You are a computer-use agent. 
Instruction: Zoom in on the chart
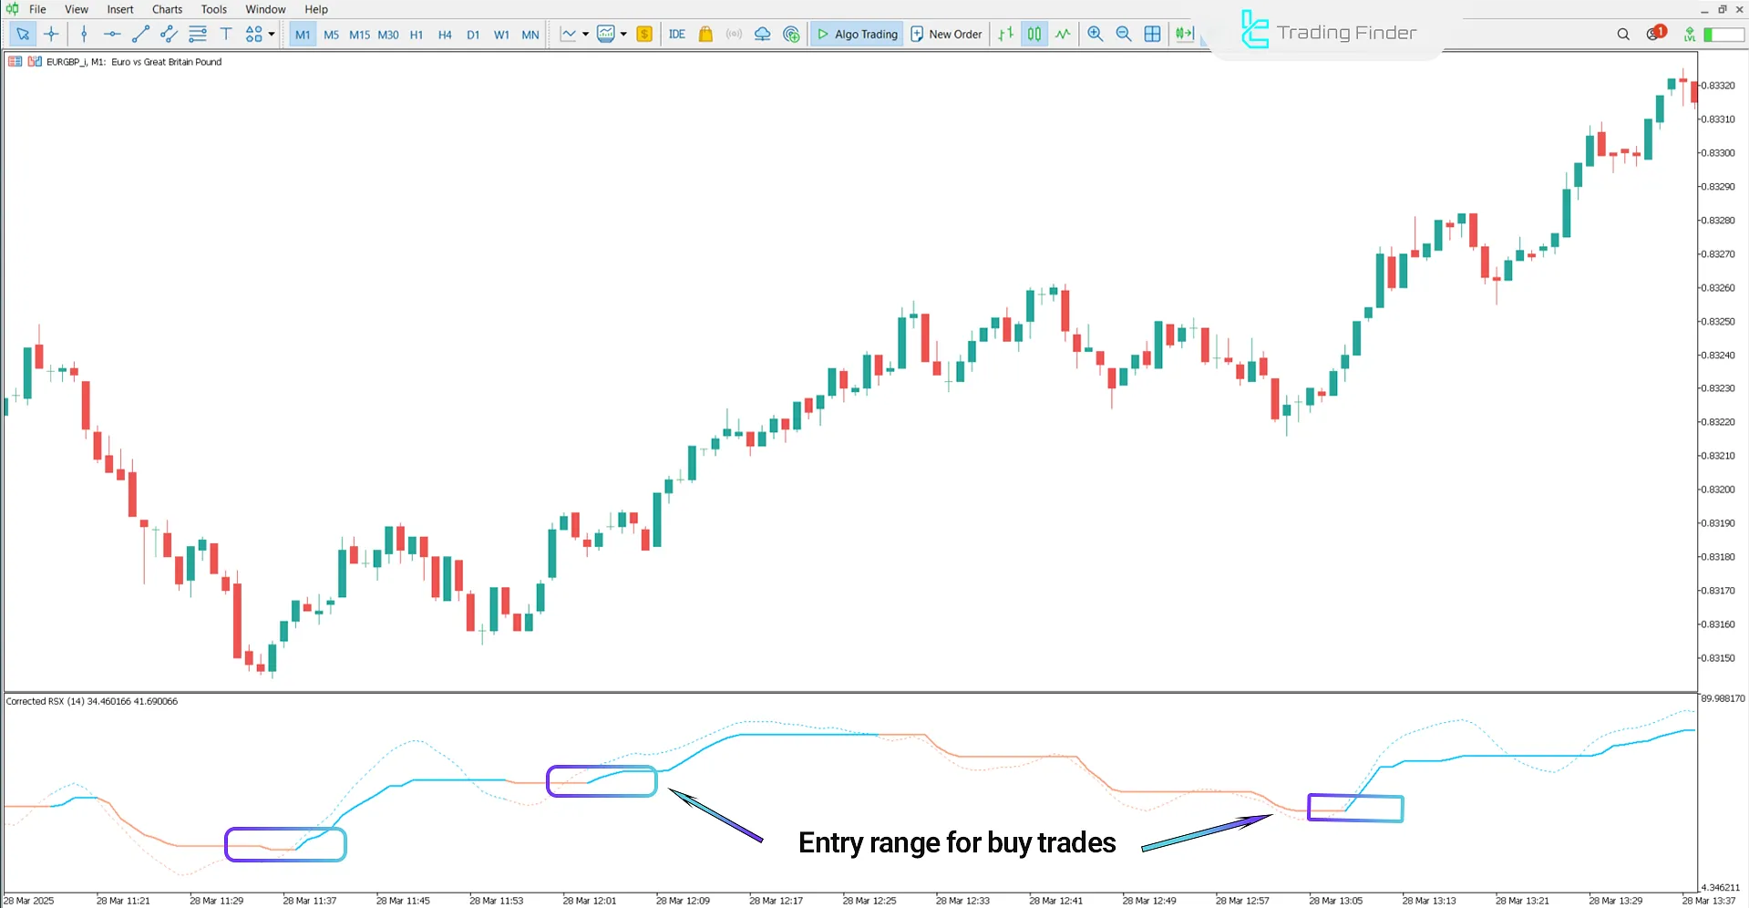[x=1095, y=34]
